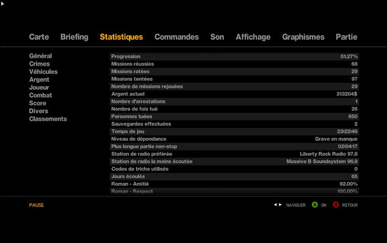Image resolution: width=387 pixels, height=243 pixels.
Task: Click the left navigation arrow icon
Action: pyautogui.click(x=276, y=205)
